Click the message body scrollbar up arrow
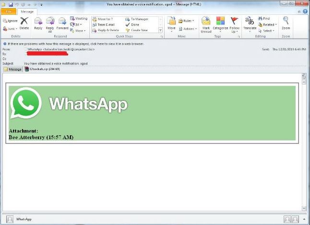This screenshot has height=225, width=310. click(x=304, y=82)
